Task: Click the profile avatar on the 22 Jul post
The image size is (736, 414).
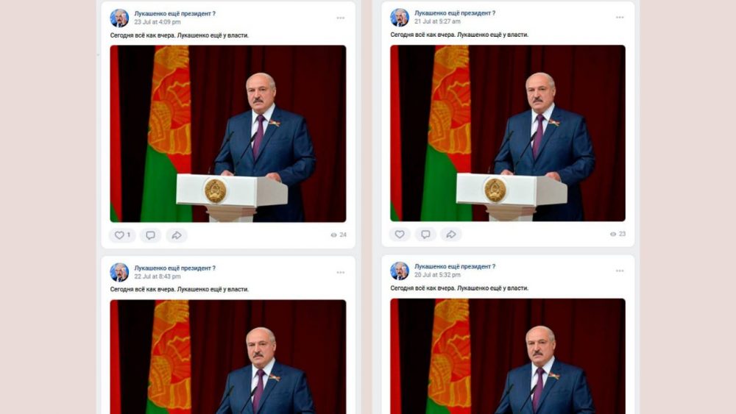Action: click(x=119, y=272)
